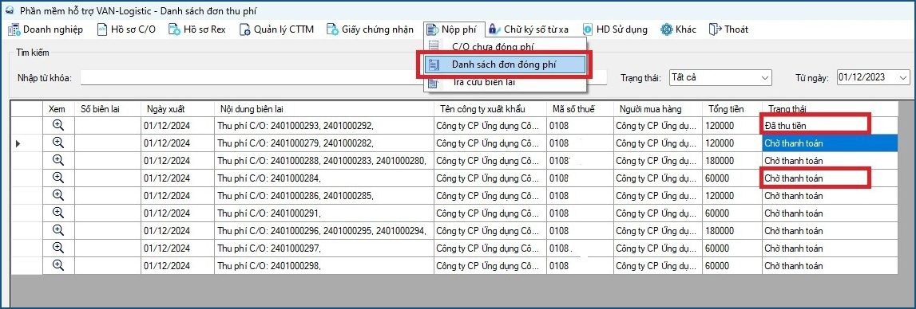View receipt for C/O 2401000279, 2401000282 row
The height and width of the screenshot is (309, 916).
coord(57,143)
